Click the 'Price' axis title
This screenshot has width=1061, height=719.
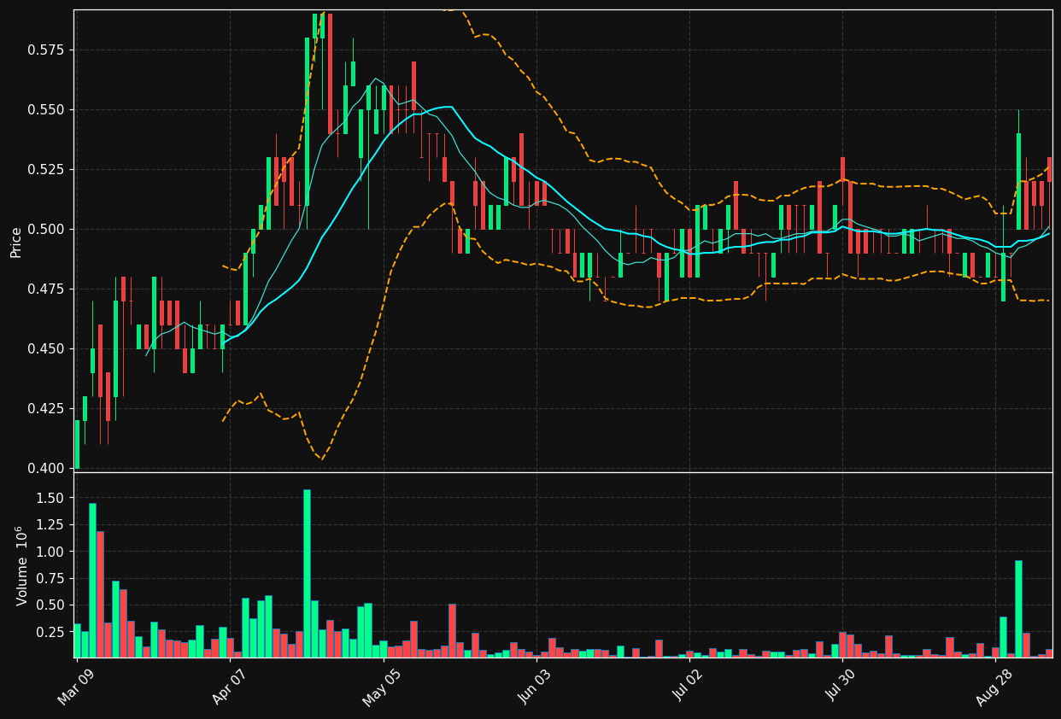pyautogui.click(x=16, y=242)
